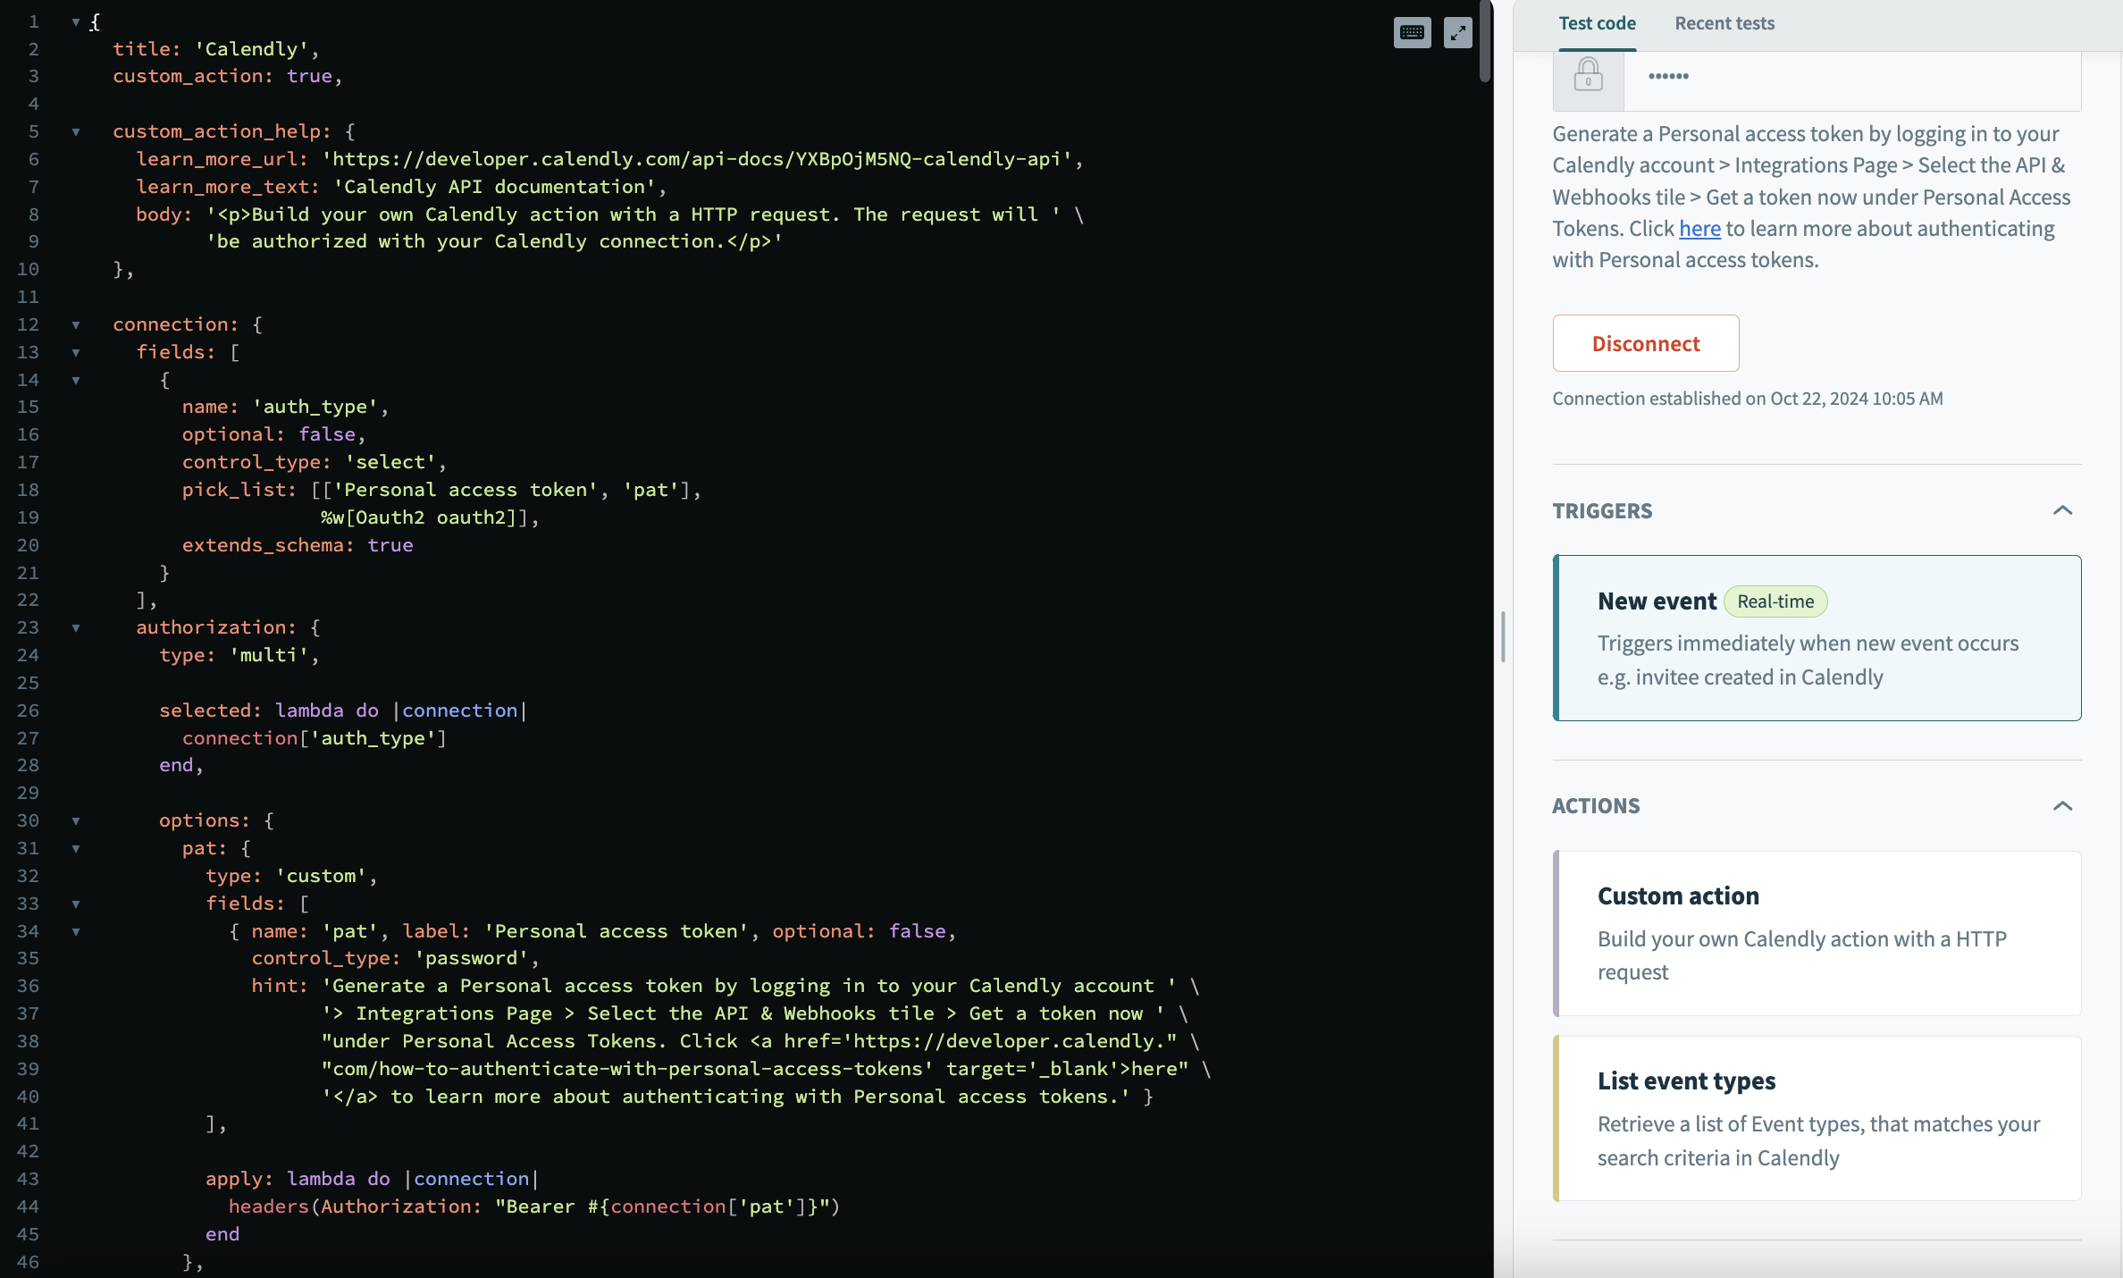Fold the connection block at line 12
This screenshot has width=2123, height=1278.
(76, 324)
